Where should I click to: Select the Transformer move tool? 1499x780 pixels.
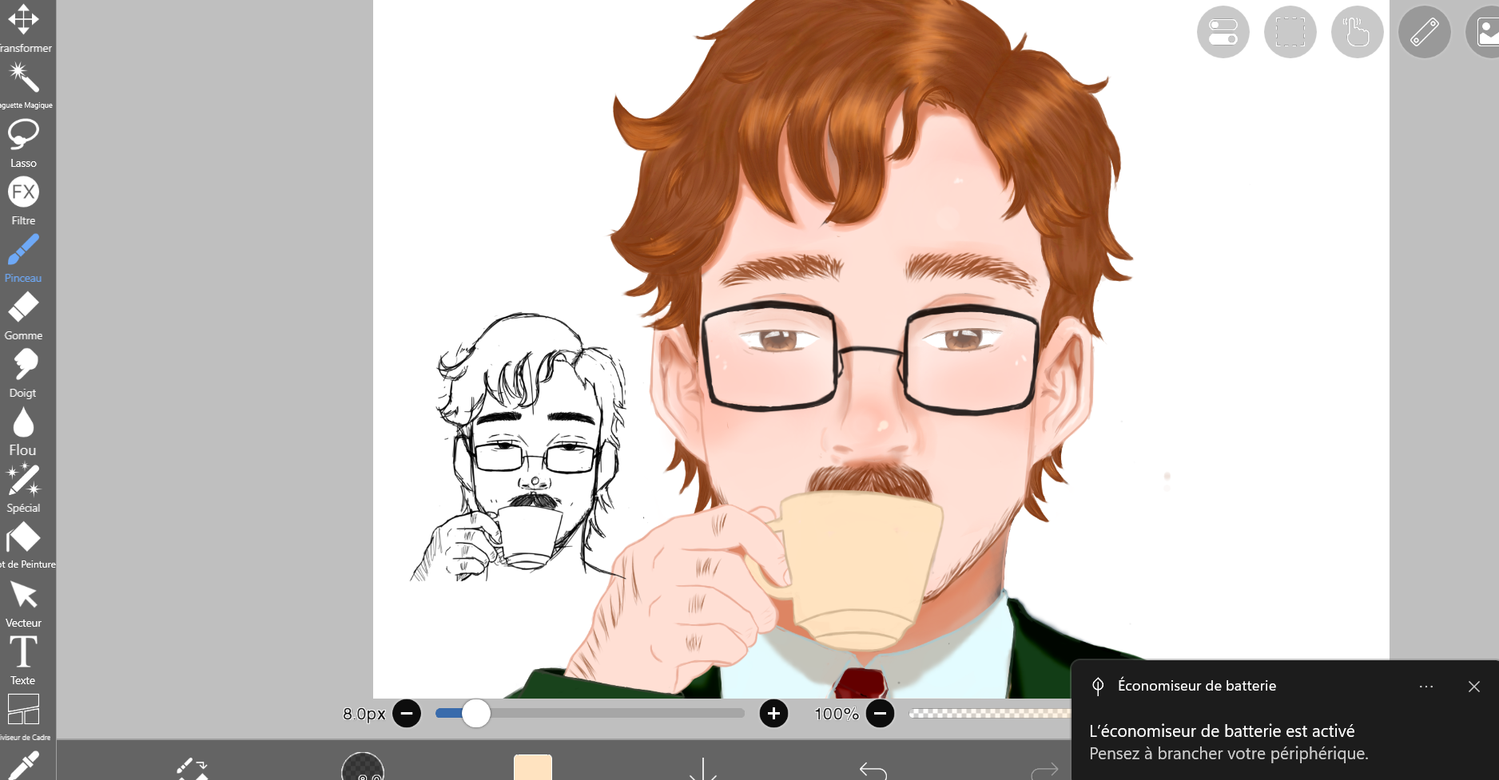23,27
